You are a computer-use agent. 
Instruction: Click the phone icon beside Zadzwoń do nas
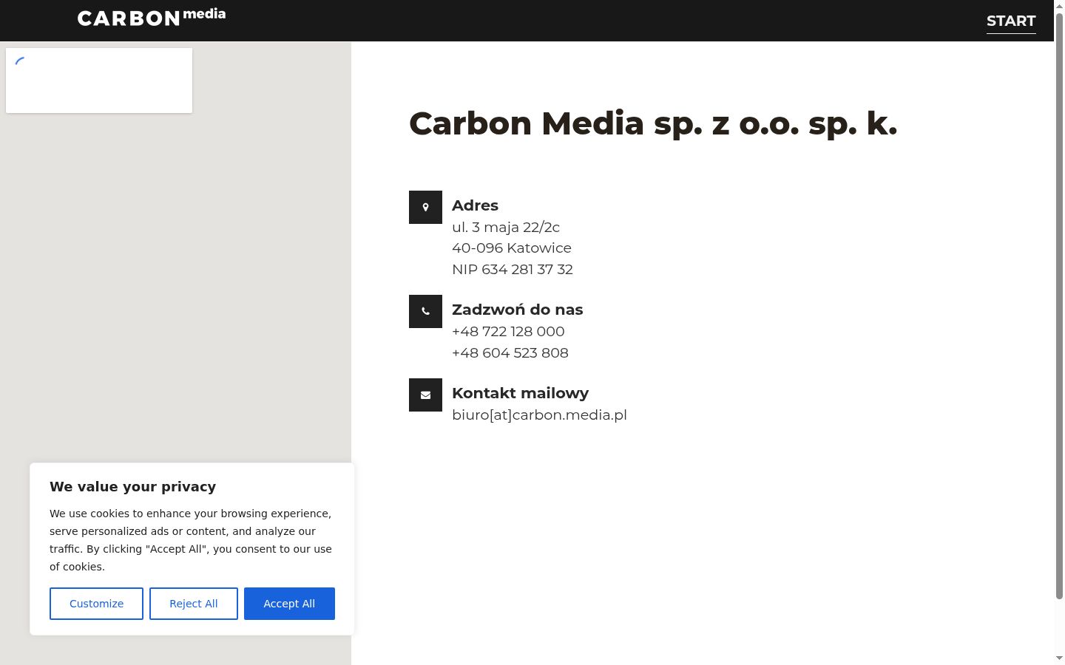(x=425, y=311)
